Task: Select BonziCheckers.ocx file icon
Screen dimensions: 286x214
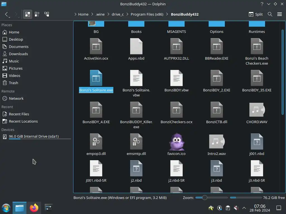Action: pos(177,110)
